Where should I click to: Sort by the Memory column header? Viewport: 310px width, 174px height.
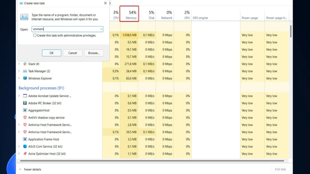(x=129, y=15)
